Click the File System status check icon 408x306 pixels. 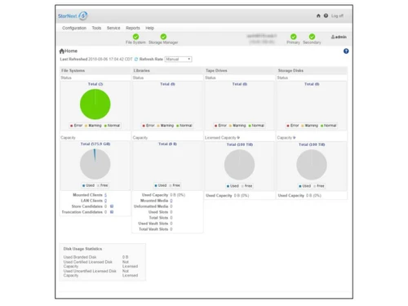click(135, 37)
